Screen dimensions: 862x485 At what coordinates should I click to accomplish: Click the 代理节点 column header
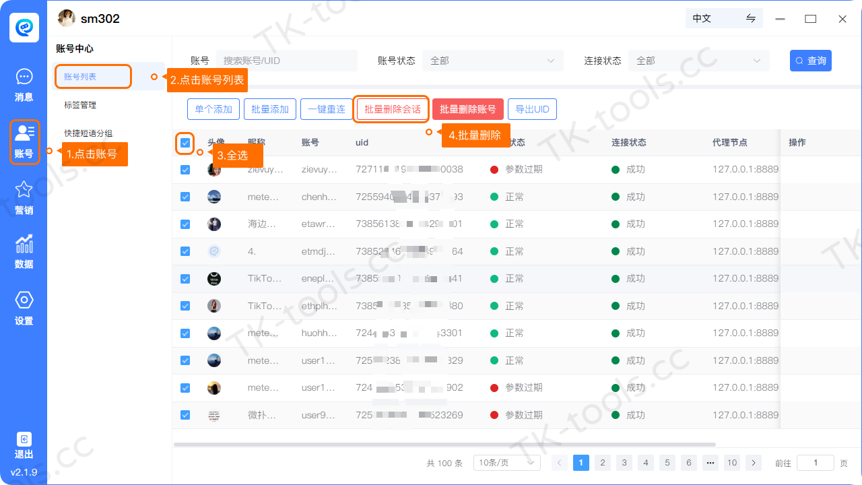click(730, 143)
